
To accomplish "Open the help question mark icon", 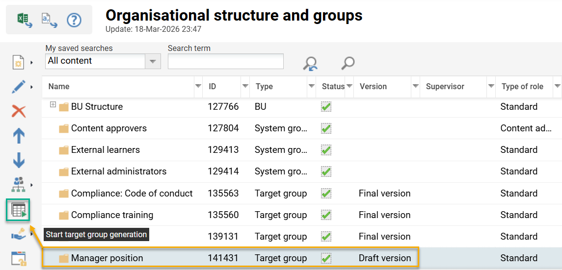I will (x=74, y=20).
